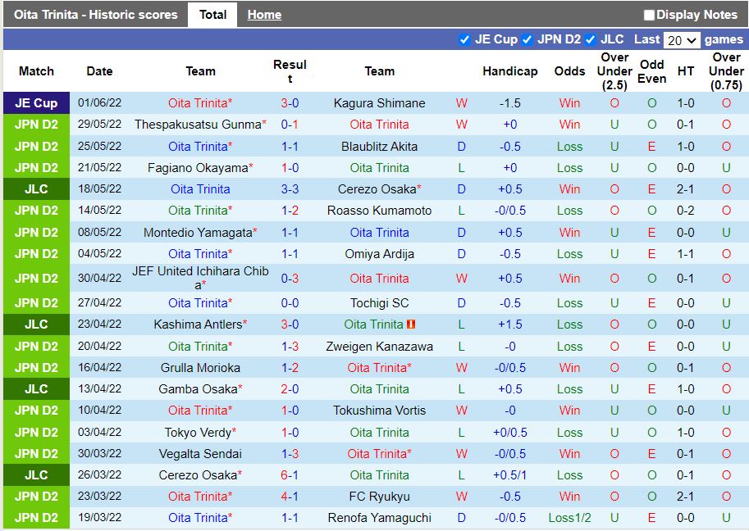Open Gamba Osaka team link
Image resolution: width=749 pixels, height=531 pixels.
click(198, 389)
